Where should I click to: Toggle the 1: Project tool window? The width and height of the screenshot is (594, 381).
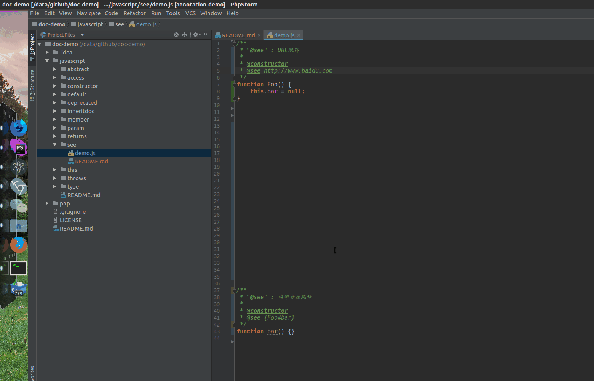click(x=32, y=47)
